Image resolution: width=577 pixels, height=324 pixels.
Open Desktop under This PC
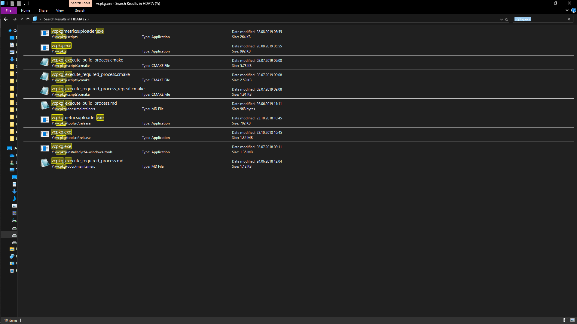point(14,177)
